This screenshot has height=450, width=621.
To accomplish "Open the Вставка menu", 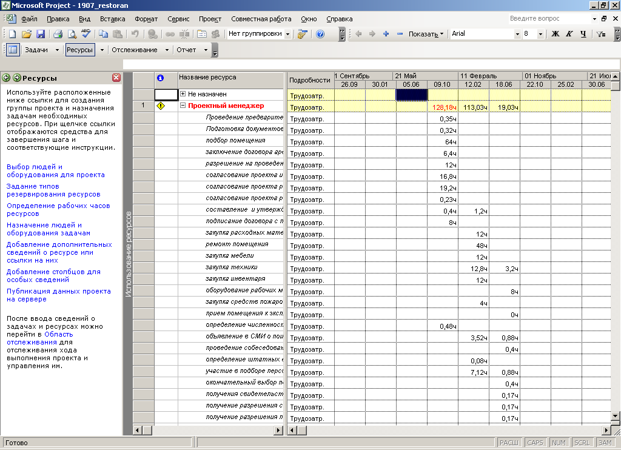I will pos(112,19).
